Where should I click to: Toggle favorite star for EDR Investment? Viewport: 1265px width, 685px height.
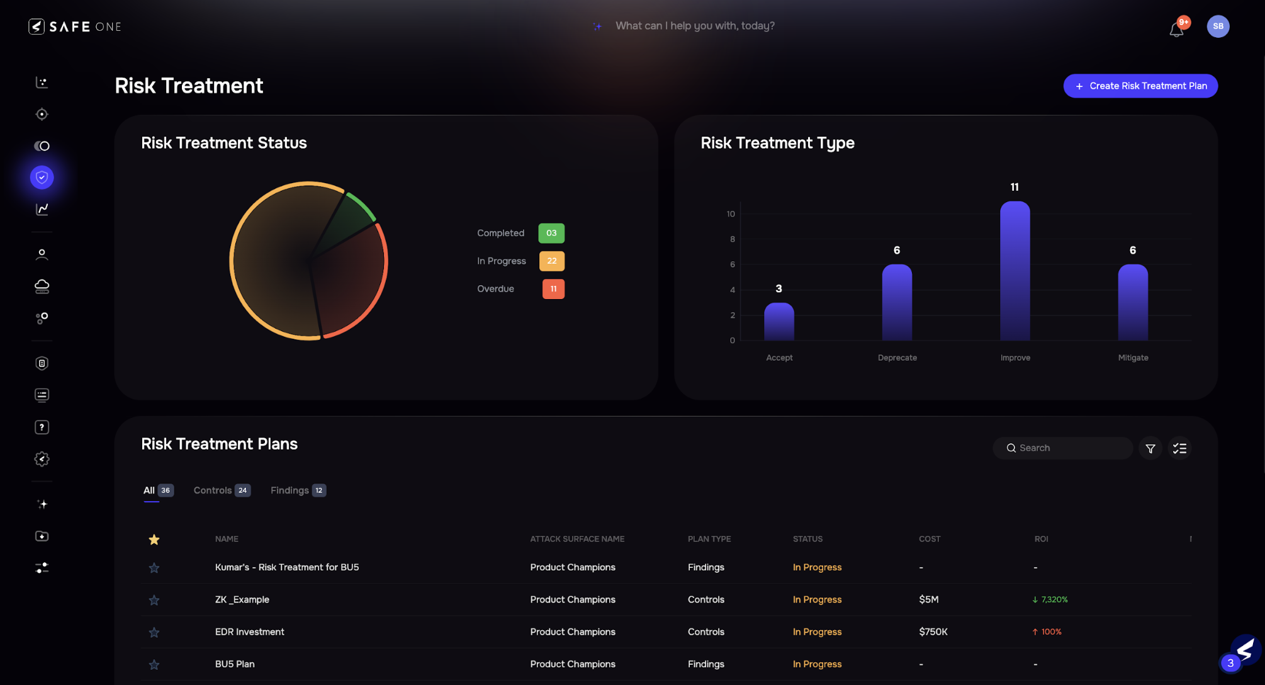coord(154,632)
